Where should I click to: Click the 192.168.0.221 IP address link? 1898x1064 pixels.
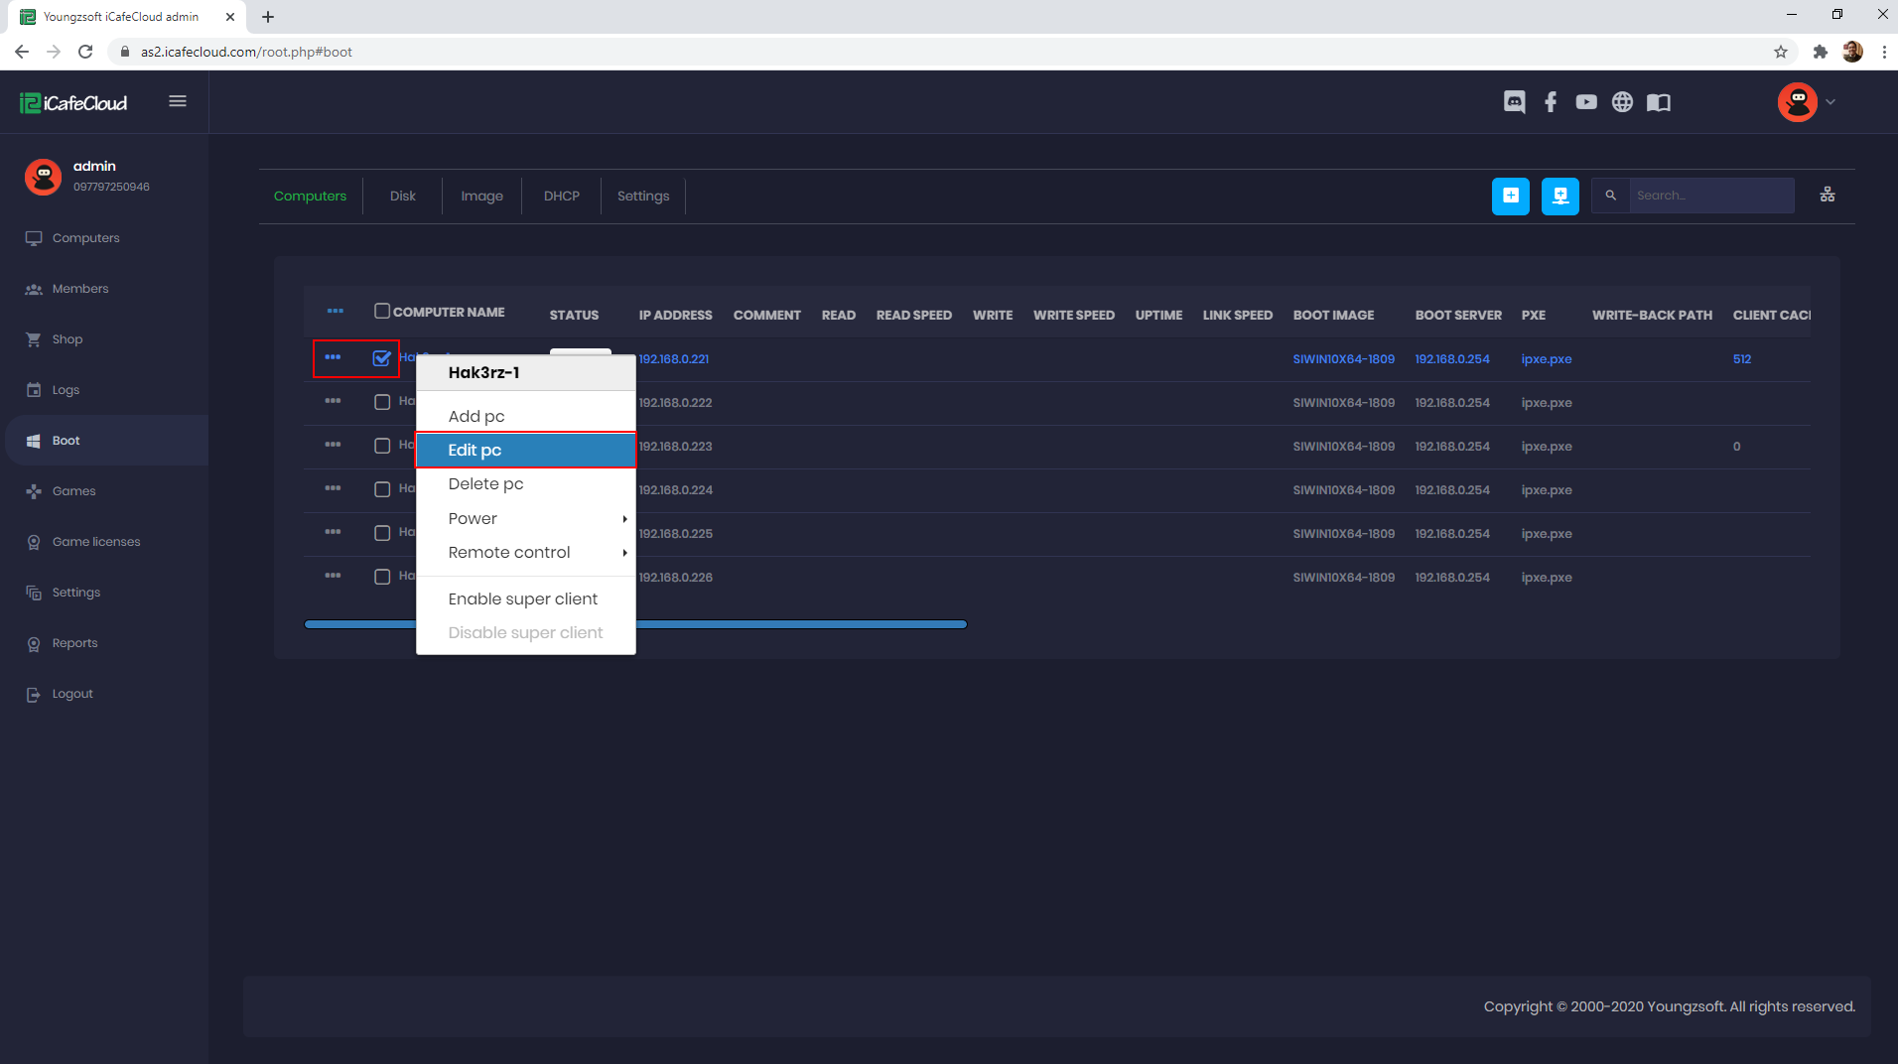pos(673,358)
